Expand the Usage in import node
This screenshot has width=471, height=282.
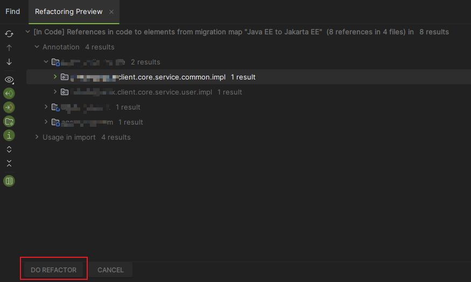tap(37, 137)
